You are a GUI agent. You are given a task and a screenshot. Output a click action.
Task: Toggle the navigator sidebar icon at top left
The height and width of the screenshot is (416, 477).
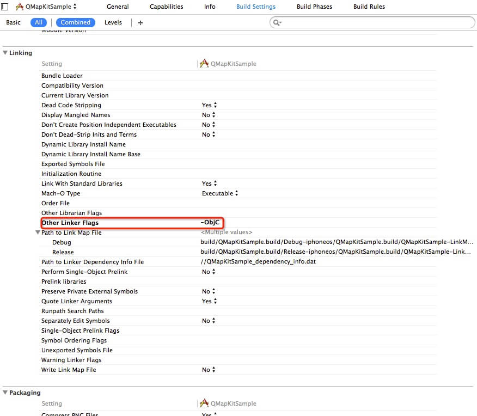point(4,7)
